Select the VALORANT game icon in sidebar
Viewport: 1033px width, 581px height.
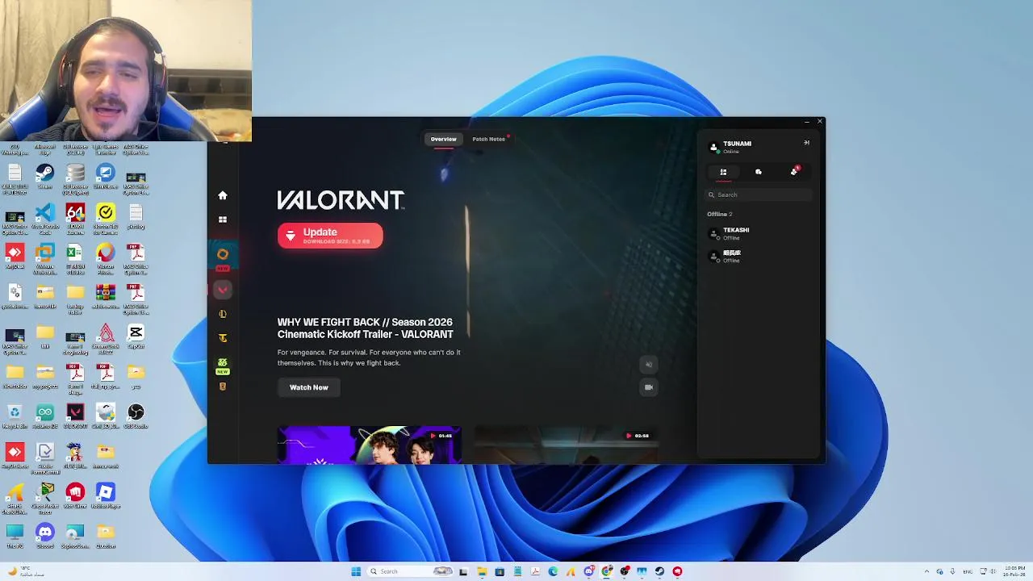tap(223, 290)
